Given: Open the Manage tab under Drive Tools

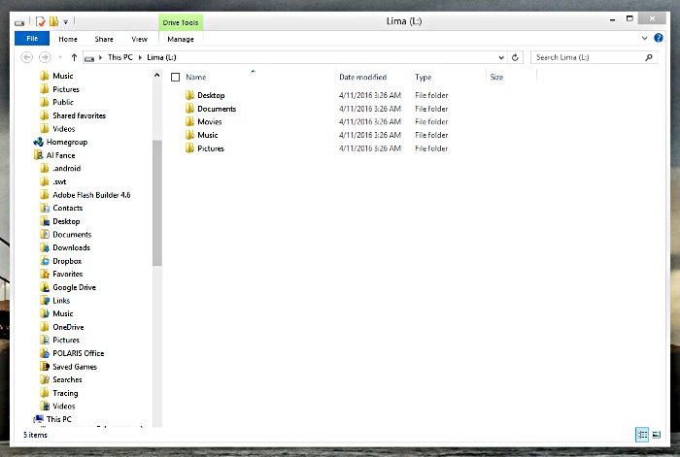Looking at the screenshot, I should (181, 39).
